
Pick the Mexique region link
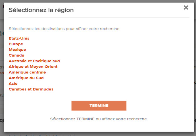[17, 50]
